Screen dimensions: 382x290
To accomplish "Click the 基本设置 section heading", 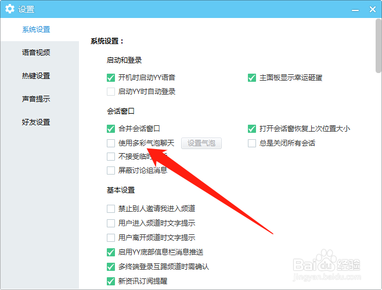I will [121, 190].
